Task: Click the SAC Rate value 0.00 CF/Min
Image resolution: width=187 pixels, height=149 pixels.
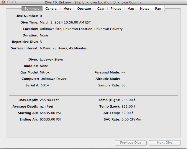Action: click(x=131, y=120)
